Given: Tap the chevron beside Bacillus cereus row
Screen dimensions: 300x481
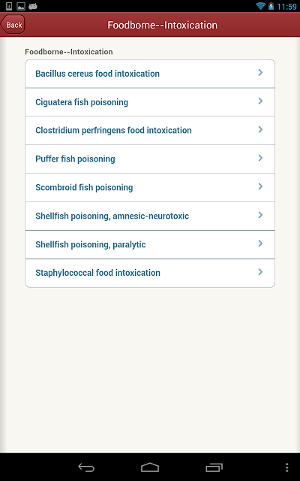Looking at the screenshot, I should 260,72.
